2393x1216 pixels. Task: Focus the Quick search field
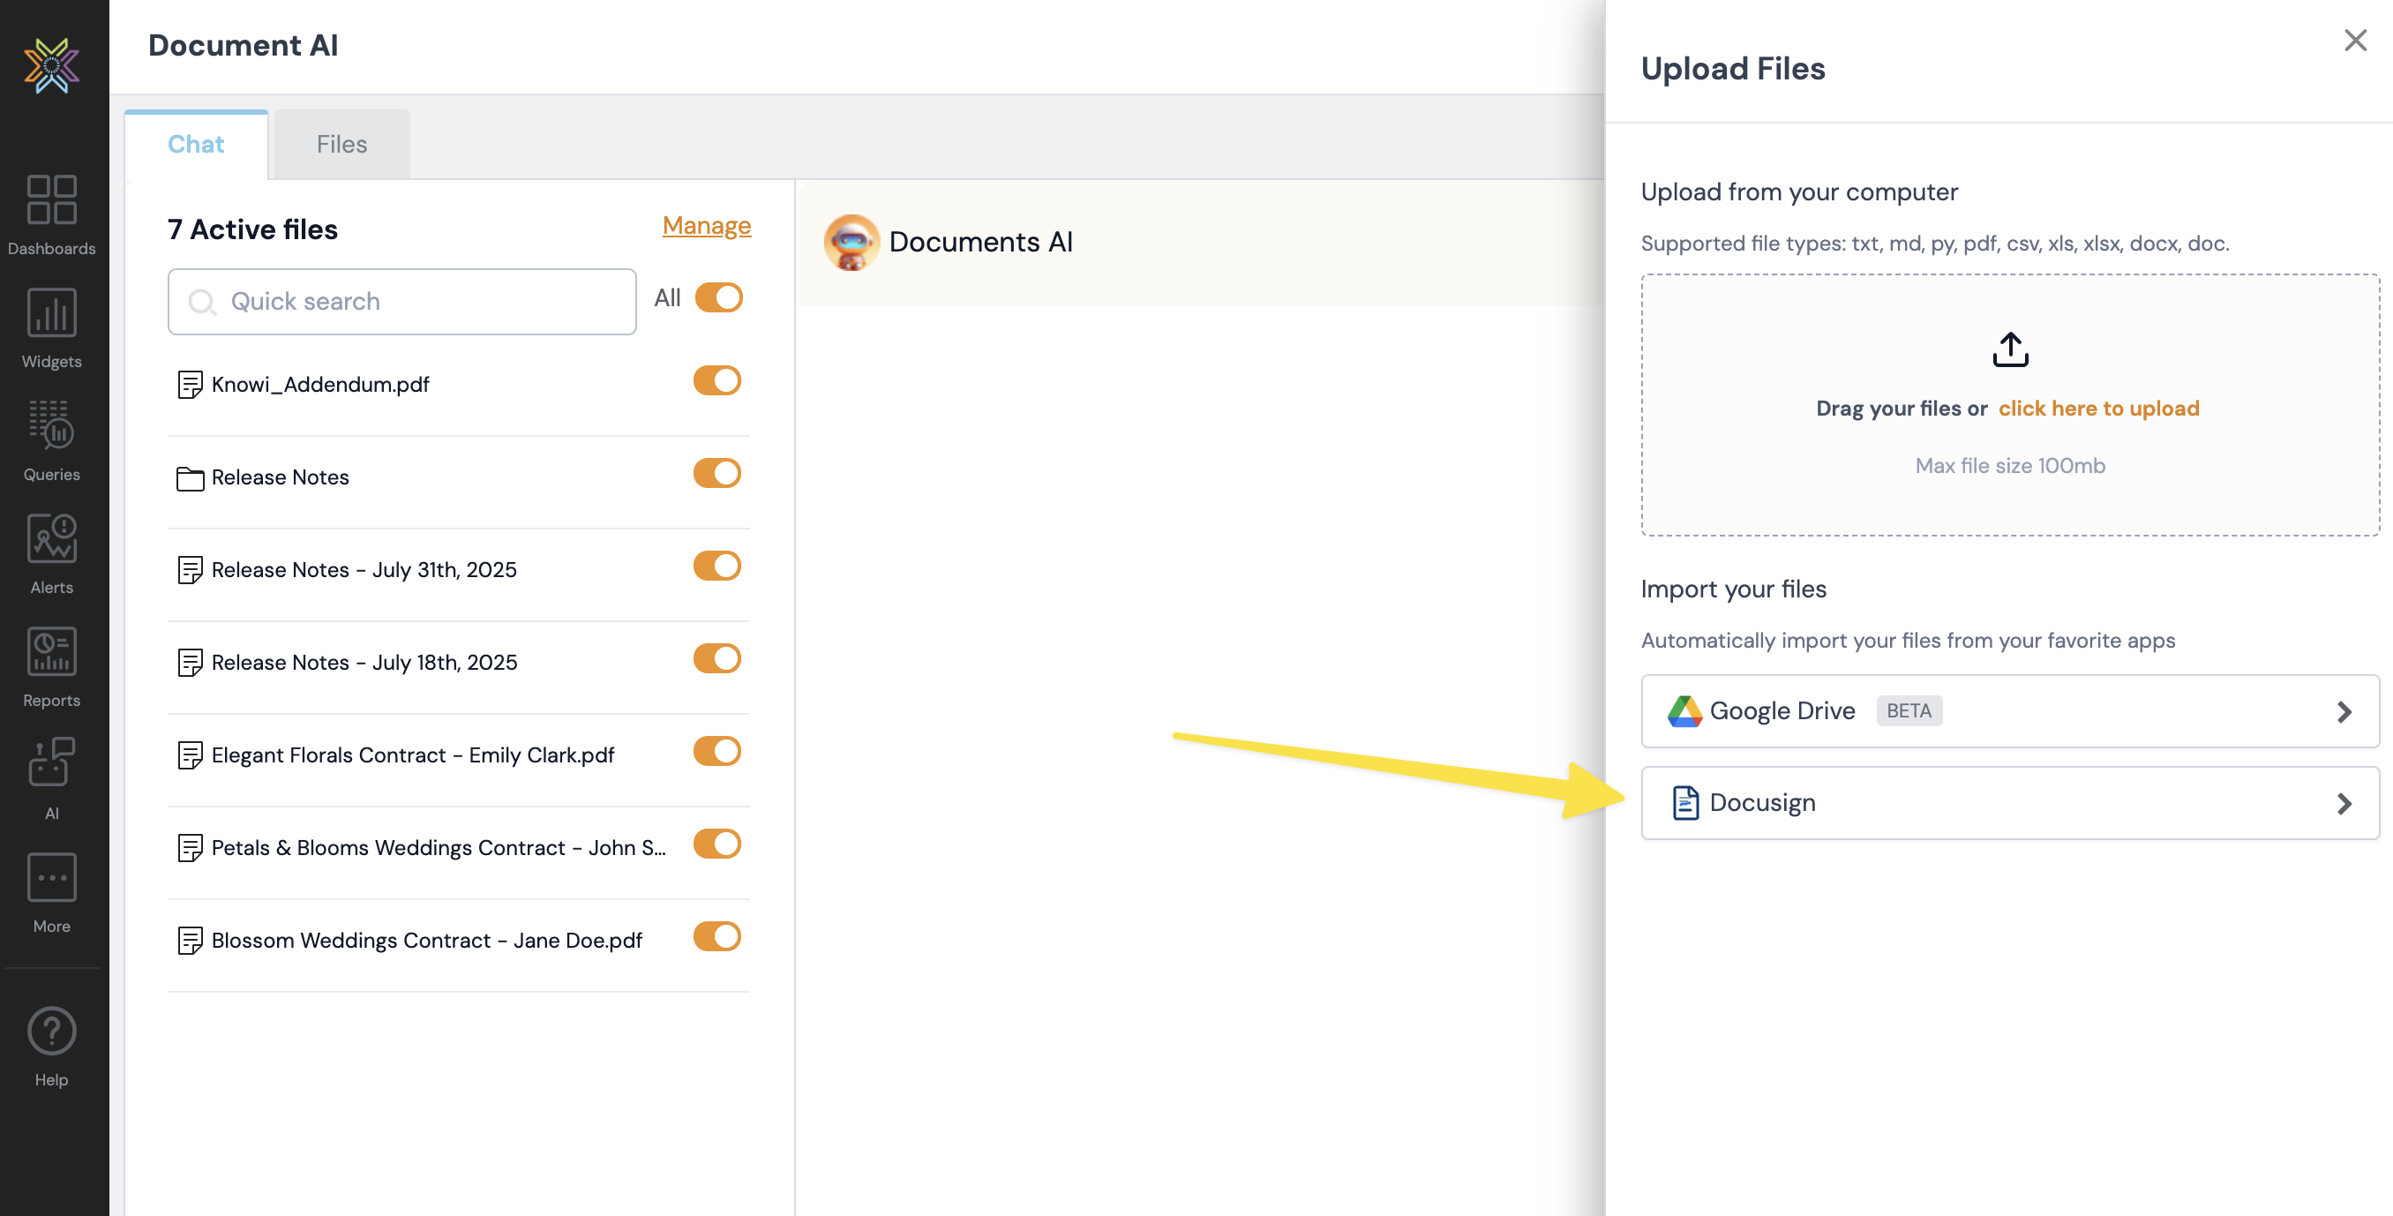coord(401,302)
